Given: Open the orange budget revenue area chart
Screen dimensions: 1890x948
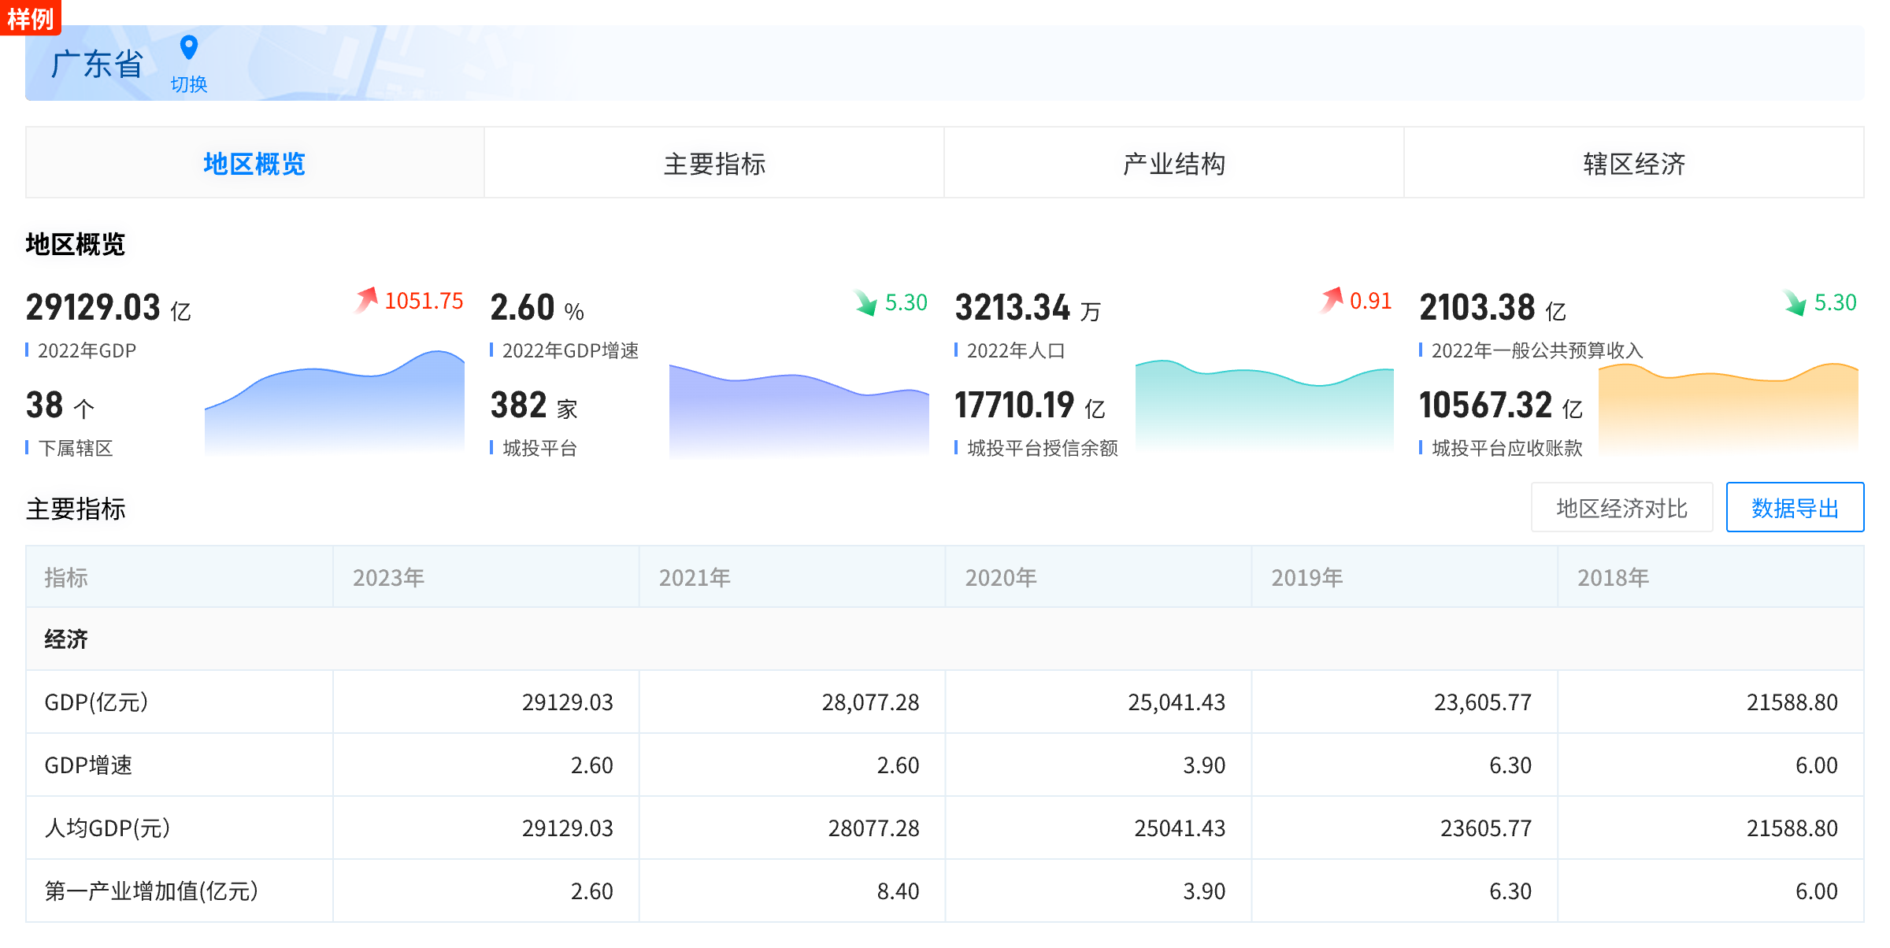Looking at the screenshot, I should point(1728,409).
